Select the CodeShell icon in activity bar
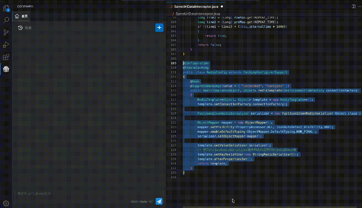This screenshot has width=362, height=208. pyautogui.click(x=6, y=69)
